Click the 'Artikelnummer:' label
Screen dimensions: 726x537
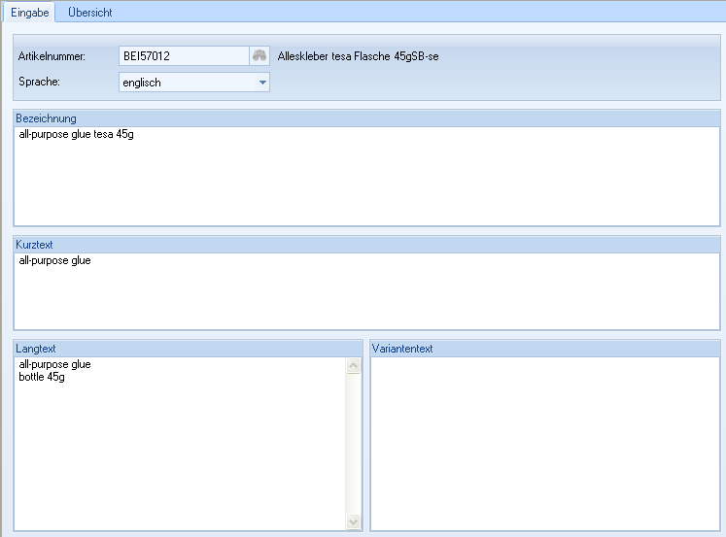(x=52, y=57)
